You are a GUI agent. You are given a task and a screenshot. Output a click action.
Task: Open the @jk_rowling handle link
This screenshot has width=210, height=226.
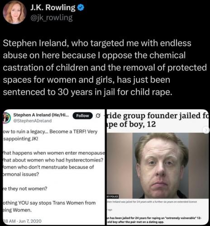pos(52,18)
